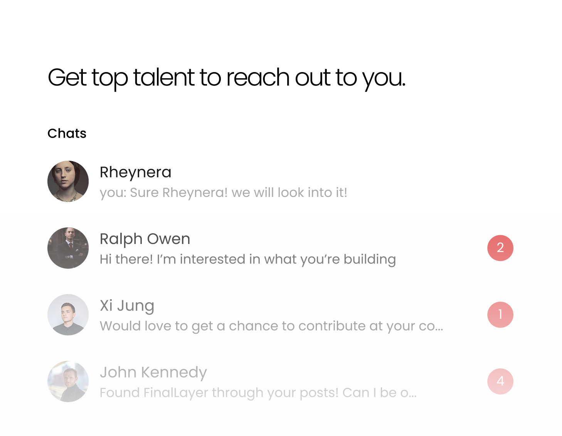Click the Chats section heading
This screenshot has width=562, height=436.
[67, 133]
